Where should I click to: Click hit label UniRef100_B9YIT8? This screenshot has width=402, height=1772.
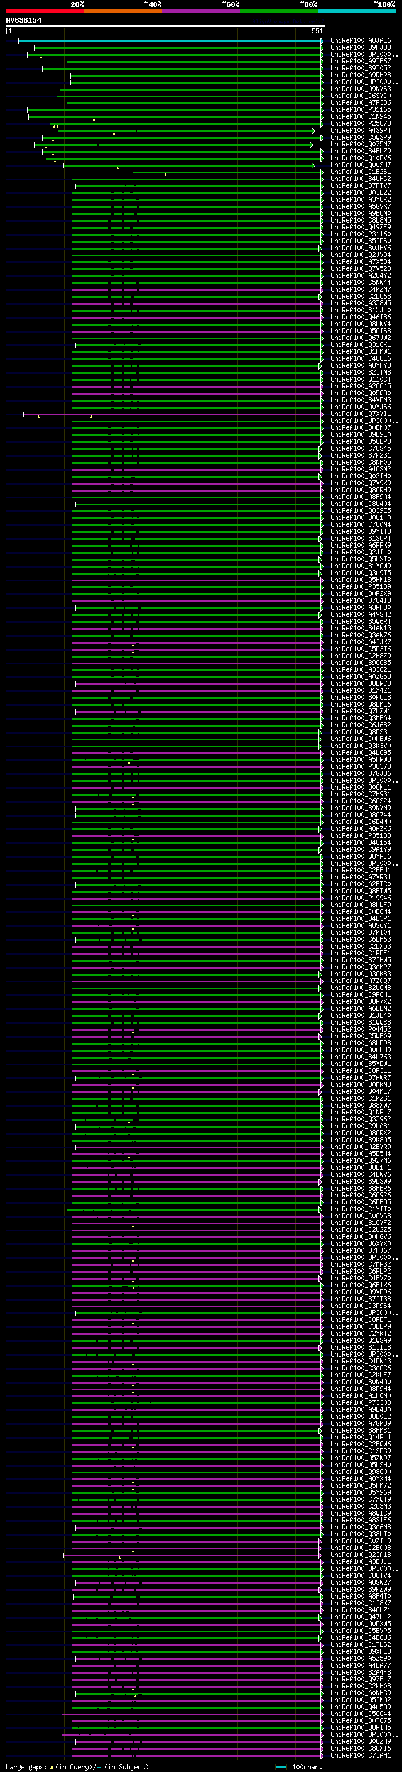(x=360, y=532)
